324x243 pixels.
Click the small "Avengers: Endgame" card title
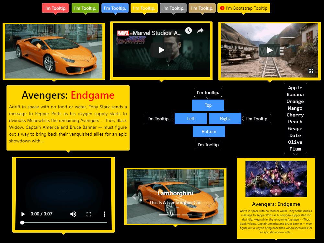[x=276, y=204]
